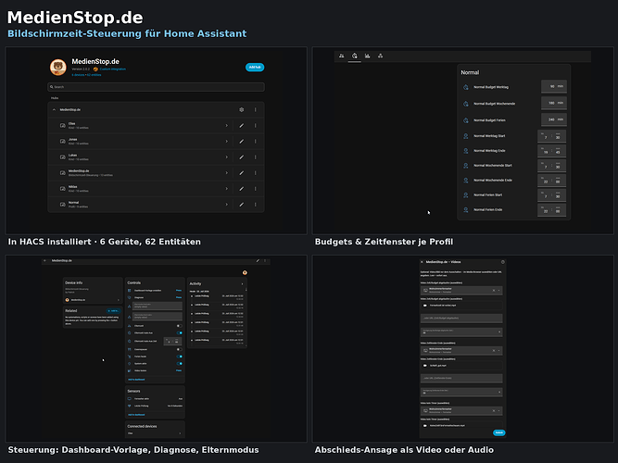
Task: Switch to the first dashboard tab icon
Action: pyautogui.click(x=341, y=56)
